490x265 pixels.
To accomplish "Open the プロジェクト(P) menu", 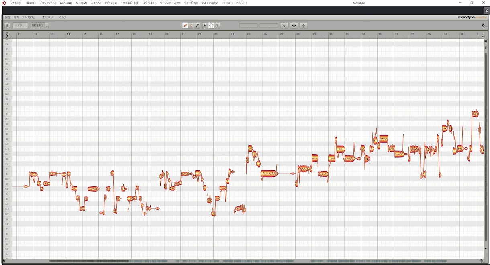I will [x=48, y=3].
